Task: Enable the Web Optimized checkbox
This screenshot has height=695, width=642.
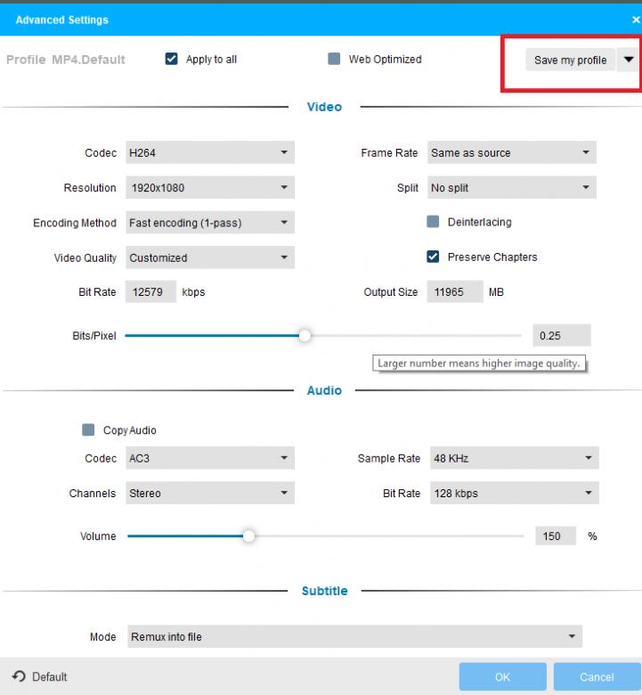Action: [x=334, y=59]
